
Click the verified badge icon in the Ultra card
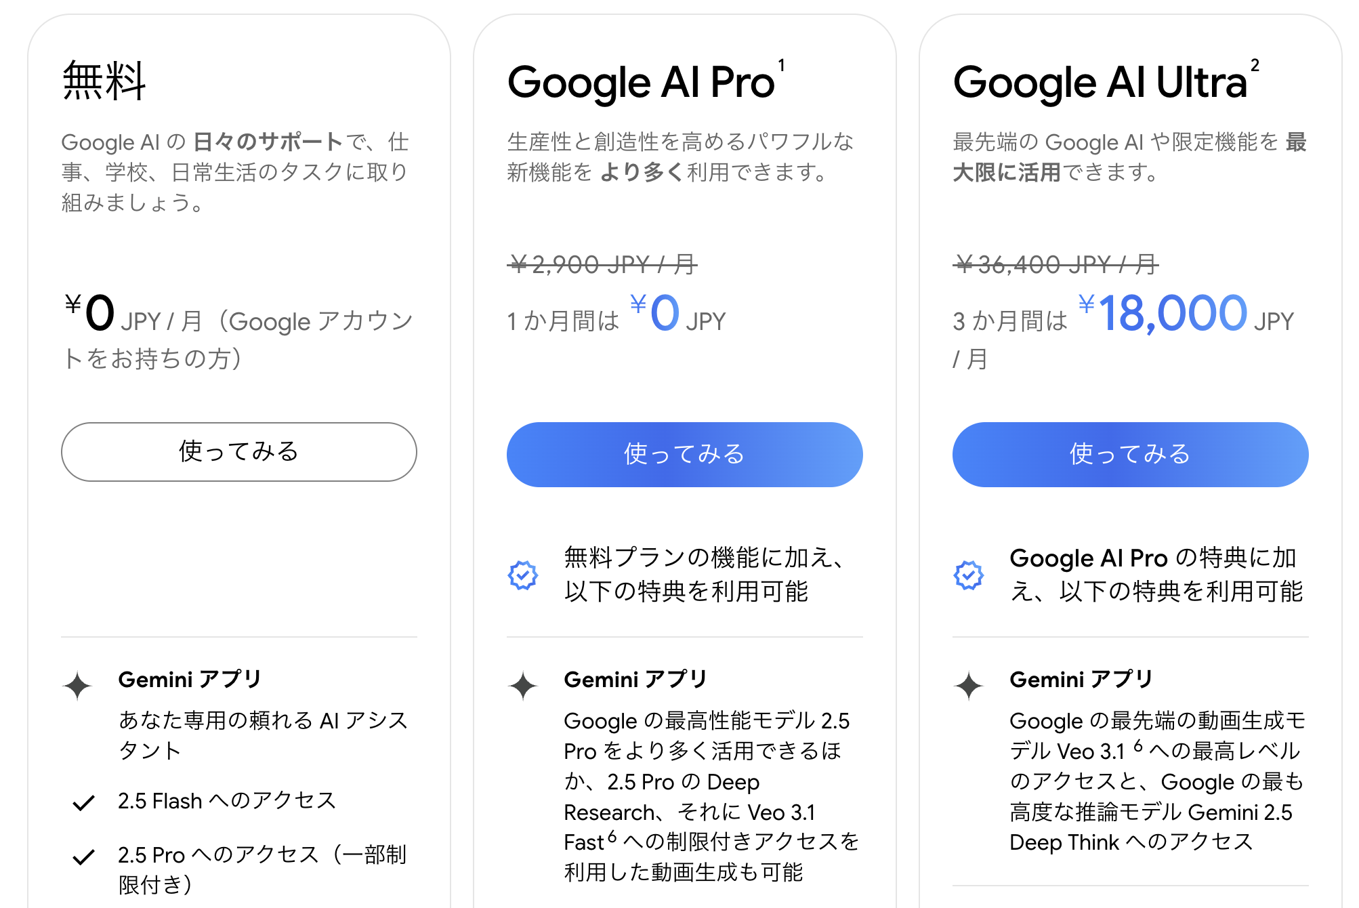(x=969, y=575)
